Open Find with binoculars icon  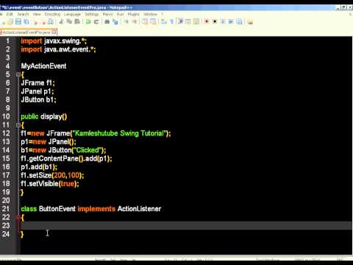tap(107, 22)
